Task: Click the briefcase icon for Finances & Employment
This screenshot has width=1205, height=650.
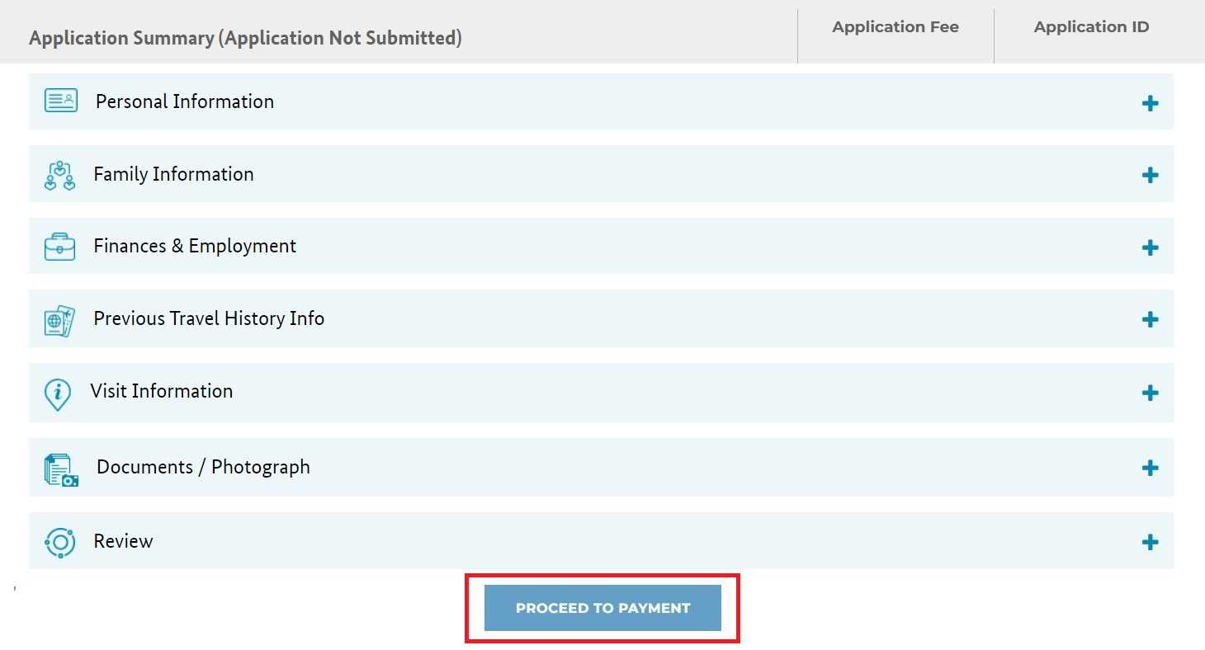Action: pyautogui.click(x=59, y=247)
